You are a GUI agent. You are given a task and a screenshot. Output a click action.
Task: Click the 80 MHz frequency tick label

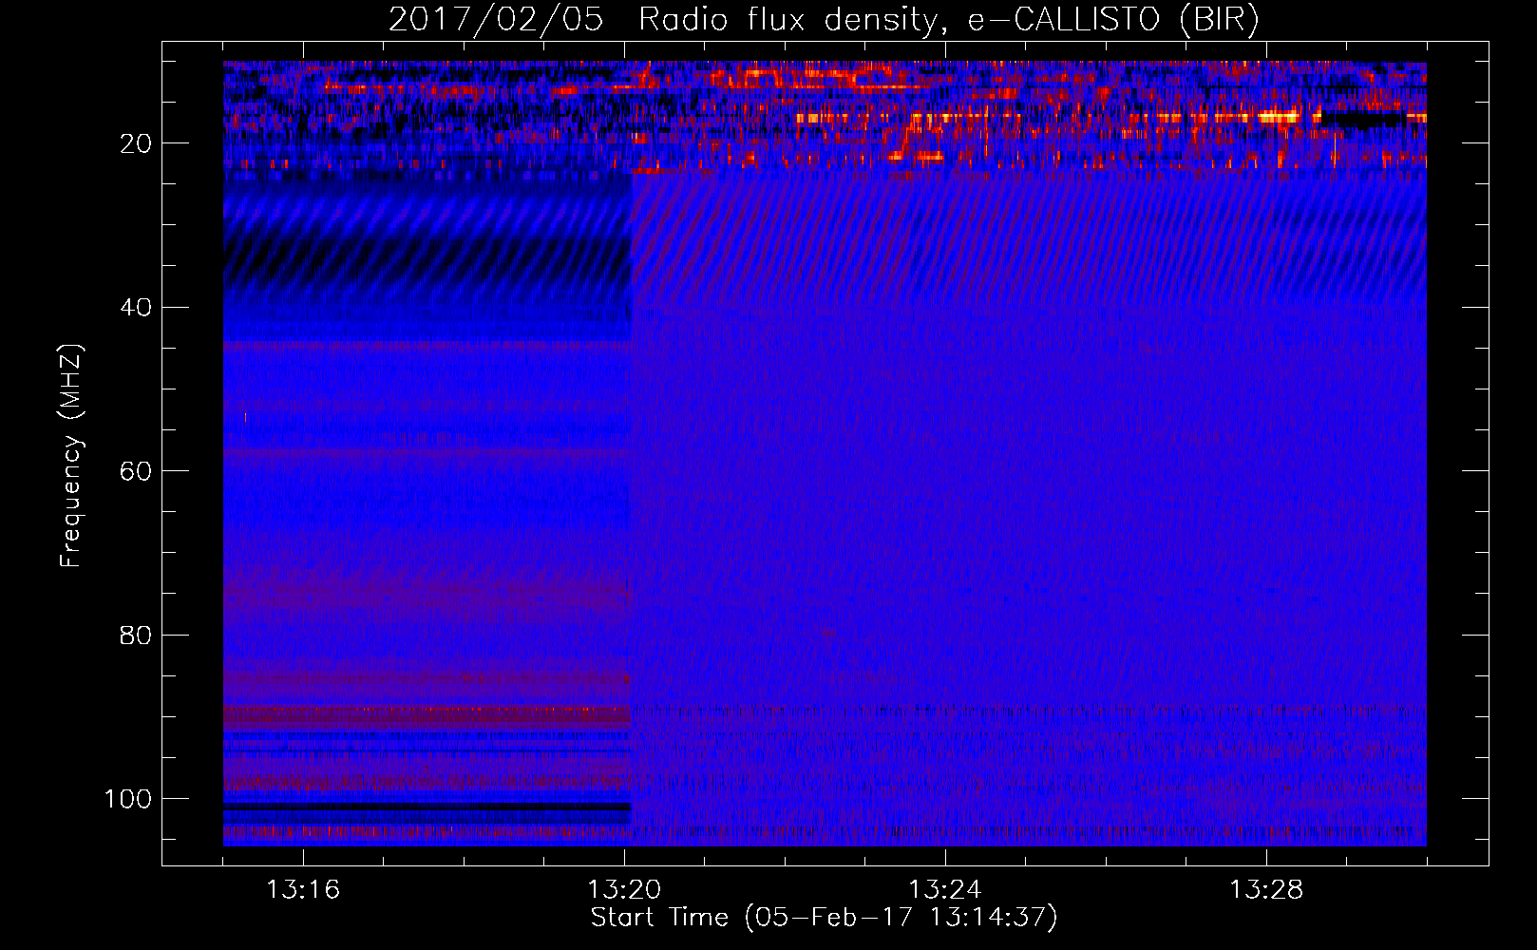[136, 636]
